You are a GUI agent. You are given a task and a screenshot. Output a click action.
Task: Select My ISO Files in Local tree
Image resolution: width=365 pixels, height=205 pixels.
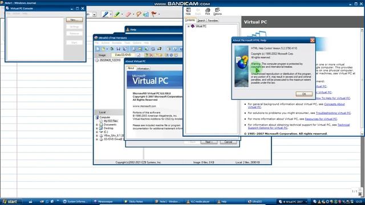111,121
